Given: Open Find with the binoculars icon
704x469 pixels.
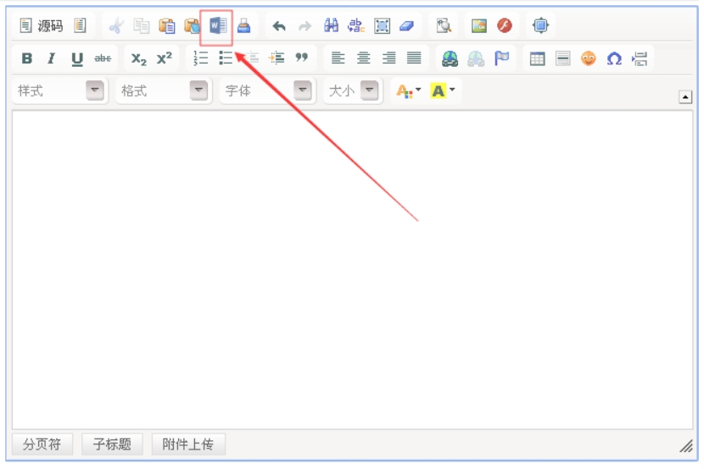Looking at the screenshot, I should click(x=331, y=26).
